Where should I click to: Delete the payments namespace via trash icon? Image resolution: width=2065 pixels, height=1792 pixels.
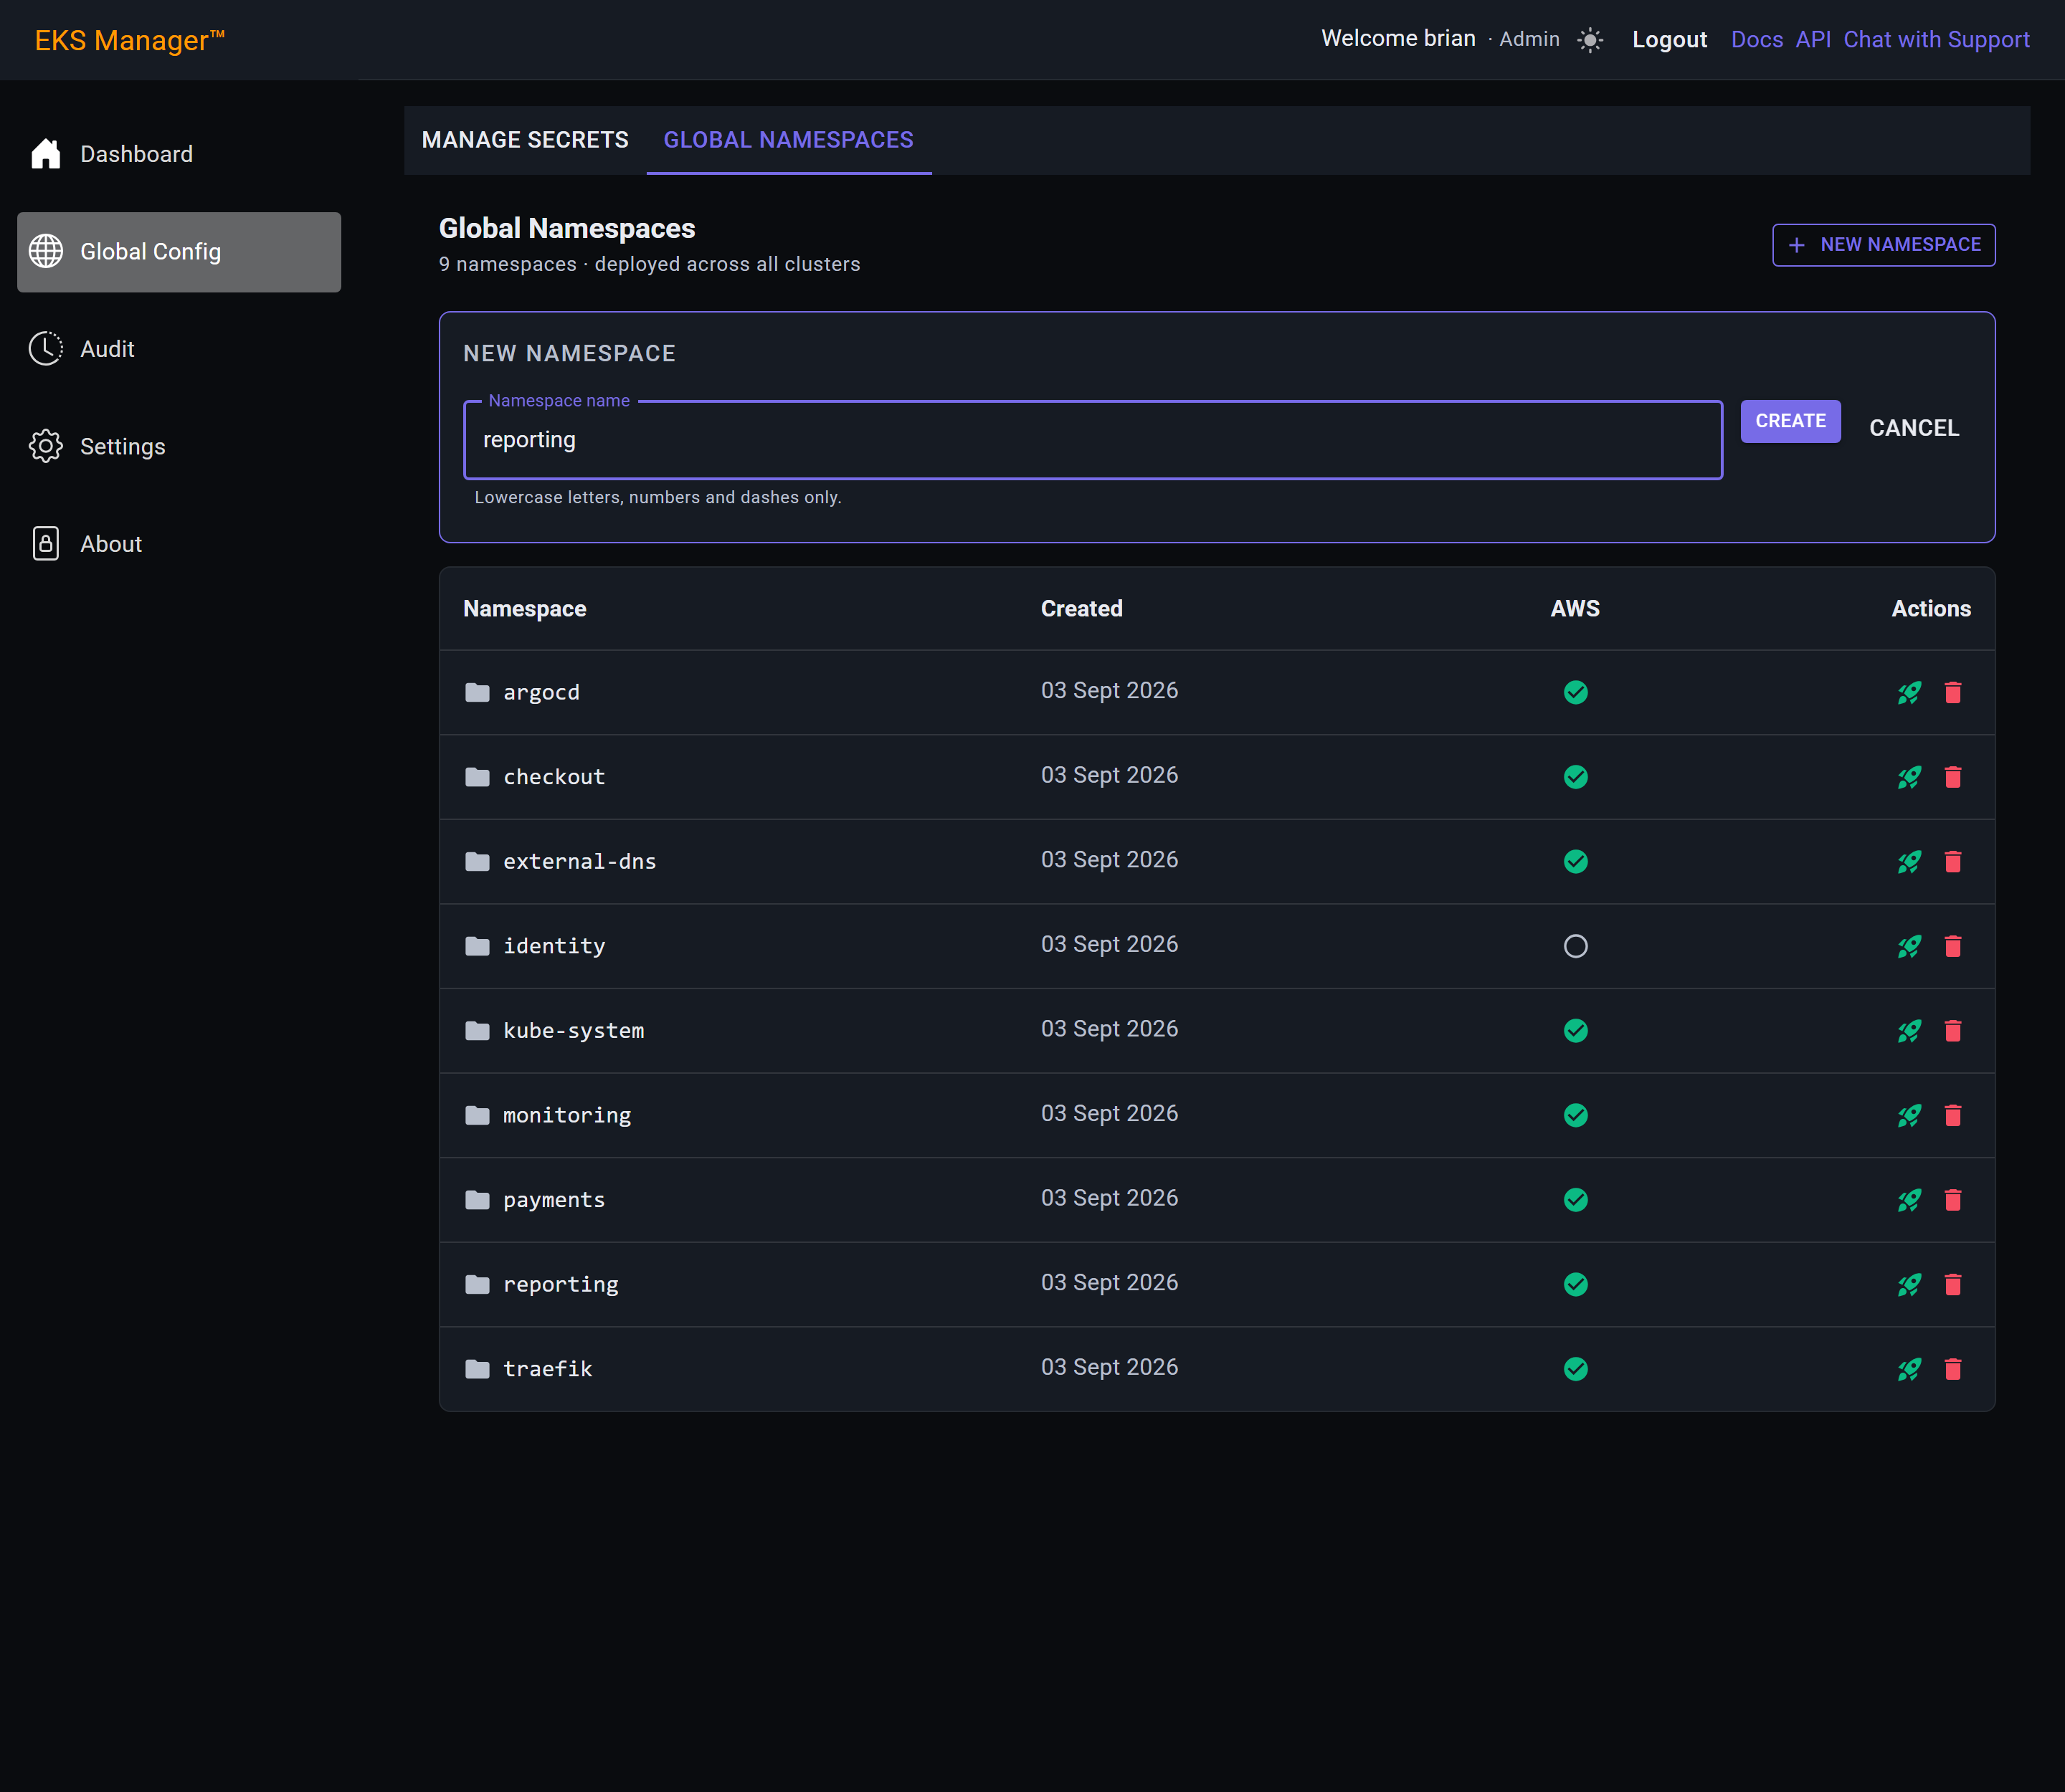(1952, 1199)
